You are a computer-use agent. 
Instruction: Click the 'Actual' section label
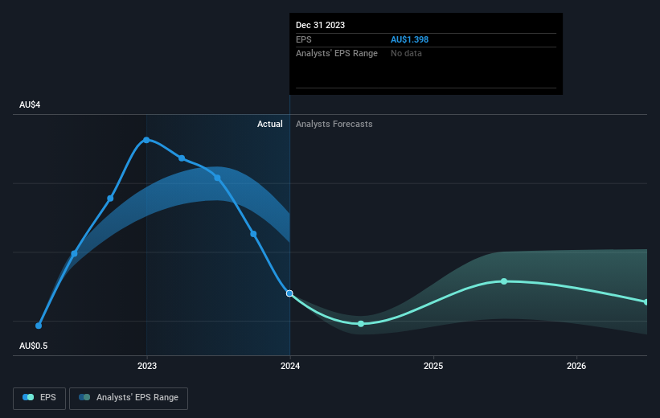tap(270, 124)
